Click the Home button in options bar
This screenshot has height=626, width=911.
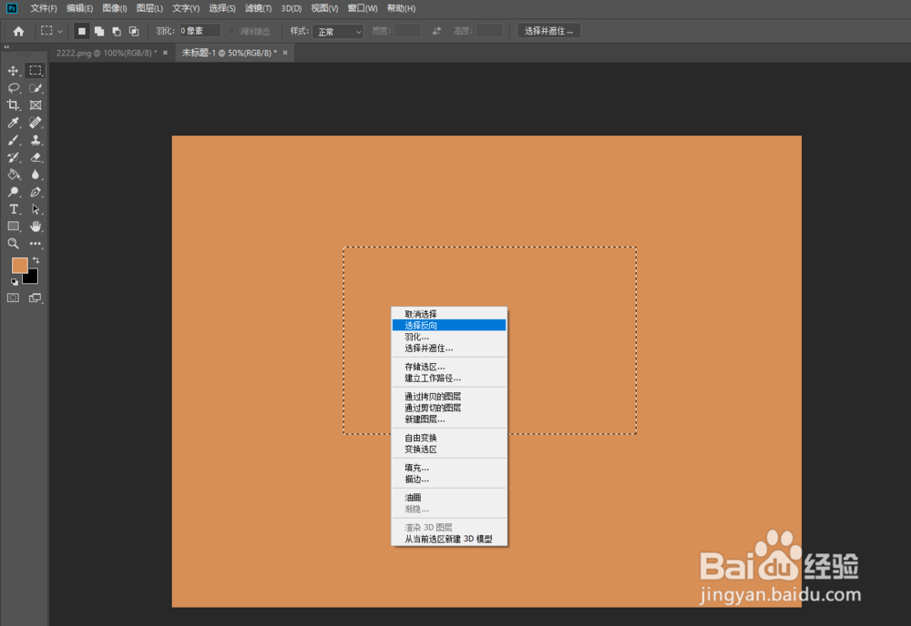pyautogui.click(x=18, y=31)
